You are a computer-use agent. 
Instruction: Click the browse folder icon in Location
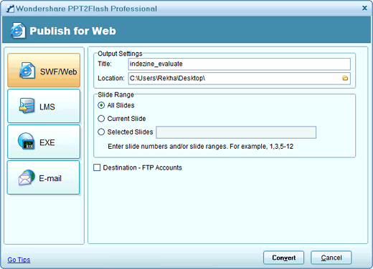(x=345, y=78)
